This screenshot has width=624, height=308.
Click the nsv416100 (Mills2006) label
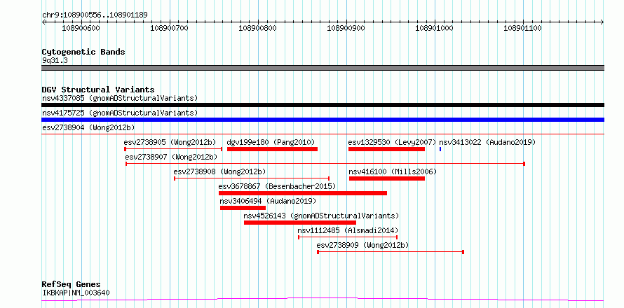[x=393, y=171]
